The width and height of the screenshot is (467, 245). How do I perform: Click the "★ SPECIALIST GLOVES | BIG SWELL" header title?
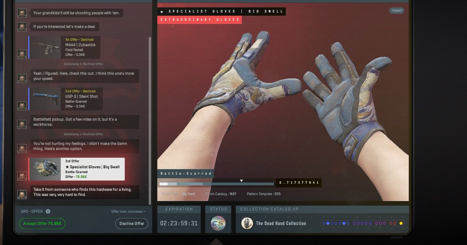coord(221,11)
